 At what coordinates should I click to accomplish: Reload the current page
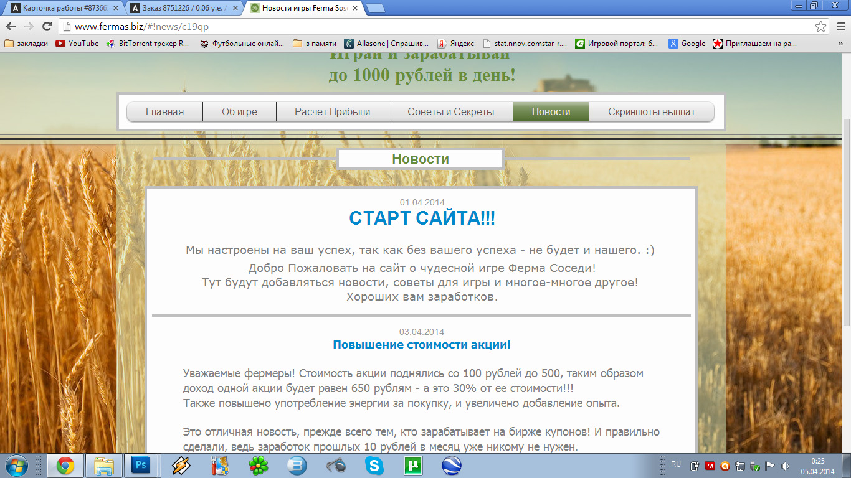pyautogui.click(x=47, y=26)
